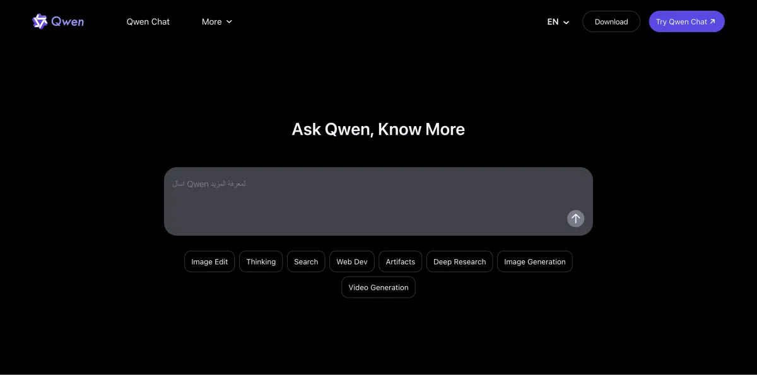Open the Artifacts feature
Viewport: 757px width, 375px height.
click(x=399, y=262)
